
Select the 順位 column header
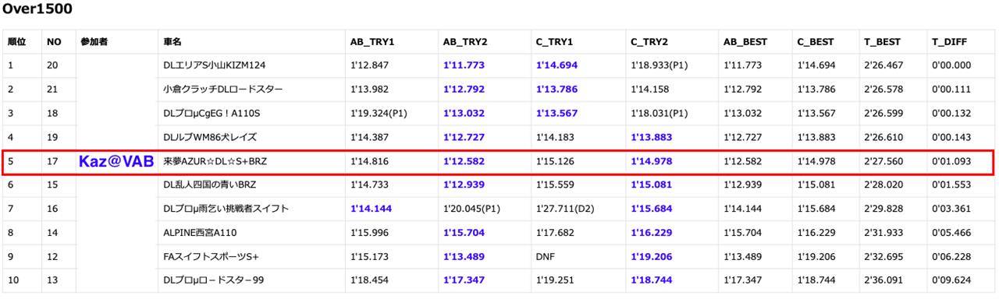(x=16, y=42)
